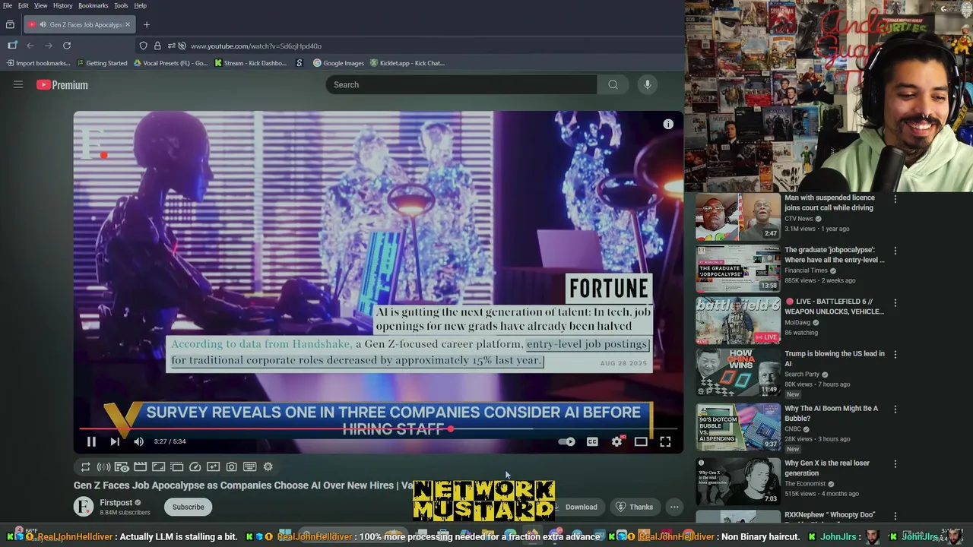Open a new browser tab
Viewport: 973px width, 547px height.
click(x=147, y=24)
